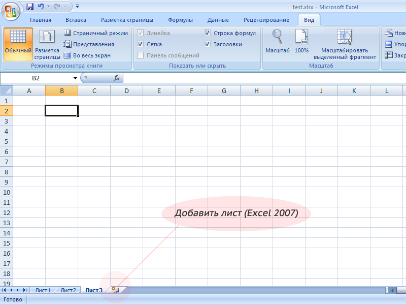406x305 pixels.
Task: Select column B header
Action: pyautogui.click(x=61, y=91)
